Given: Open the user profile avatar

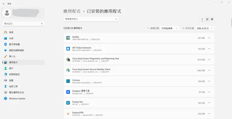Looking at the screenshot, I should (7, 13).
